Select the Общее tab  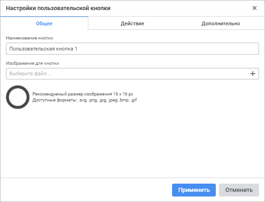44,23
